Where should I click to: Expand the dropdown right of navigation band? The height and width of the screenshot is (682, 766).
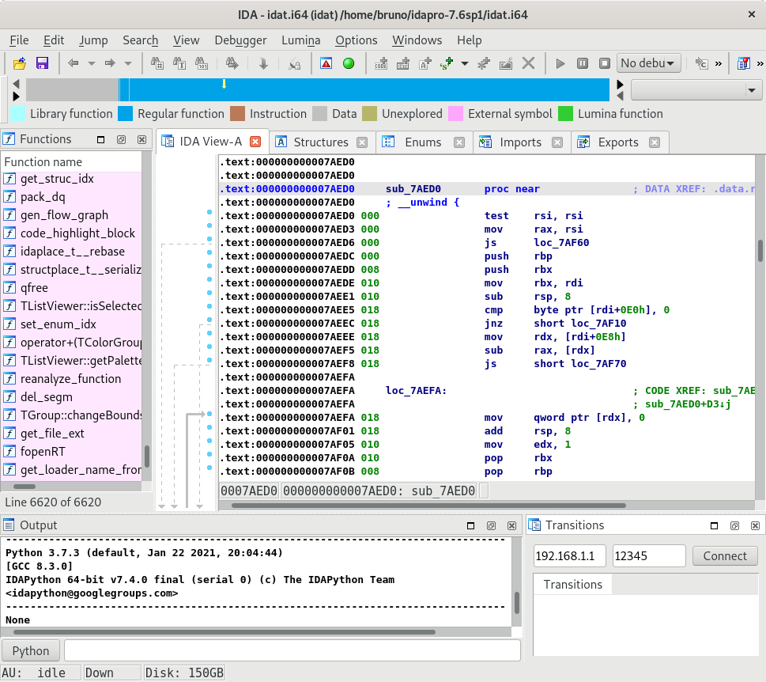click(751, 91)
